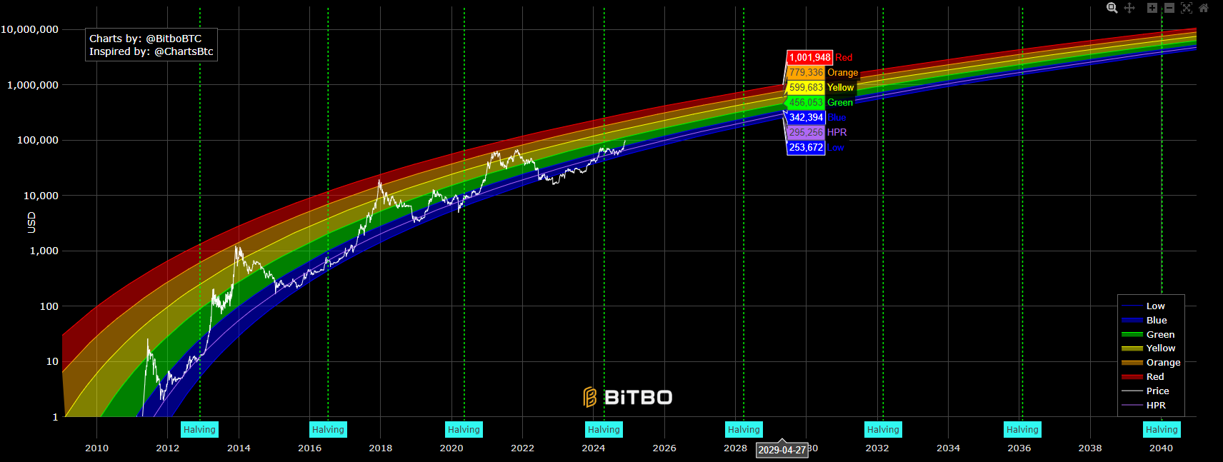This screenshot has height=462, width=1223.
Task: Toggle the HPR line legend entry
Action: tap(1151, 406)
